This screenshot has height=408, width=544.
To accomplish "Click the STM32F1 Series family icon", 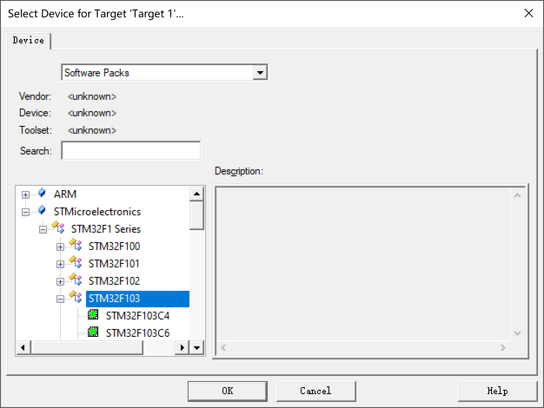I will [58, 228].
